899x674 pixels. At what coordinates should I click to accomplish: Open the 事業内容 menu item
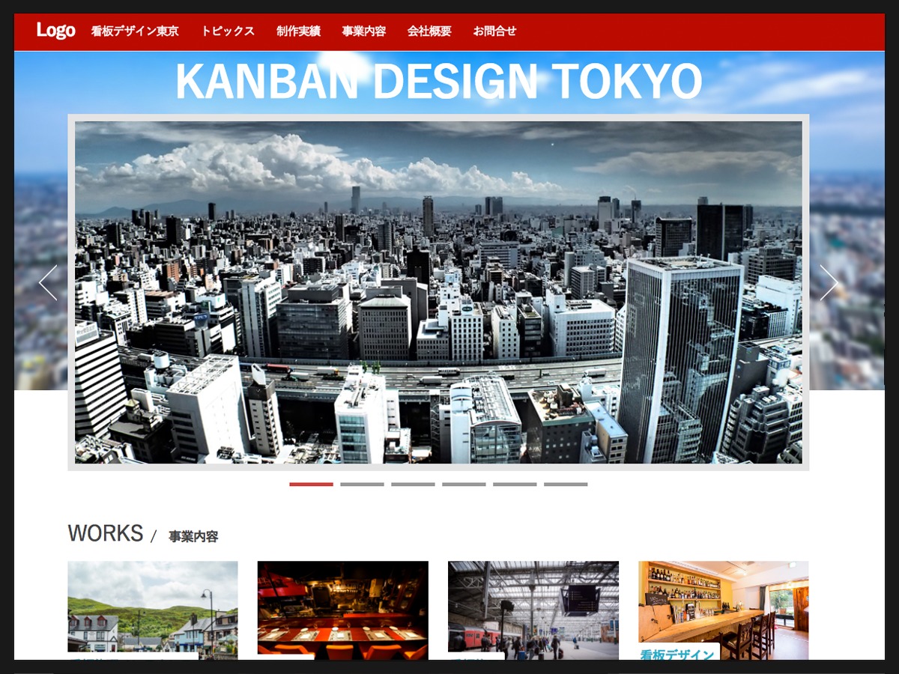[x=364, y=31]
